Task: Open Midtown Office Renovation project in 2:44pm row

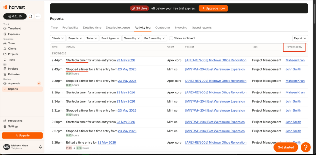Action: pos(216,60)
